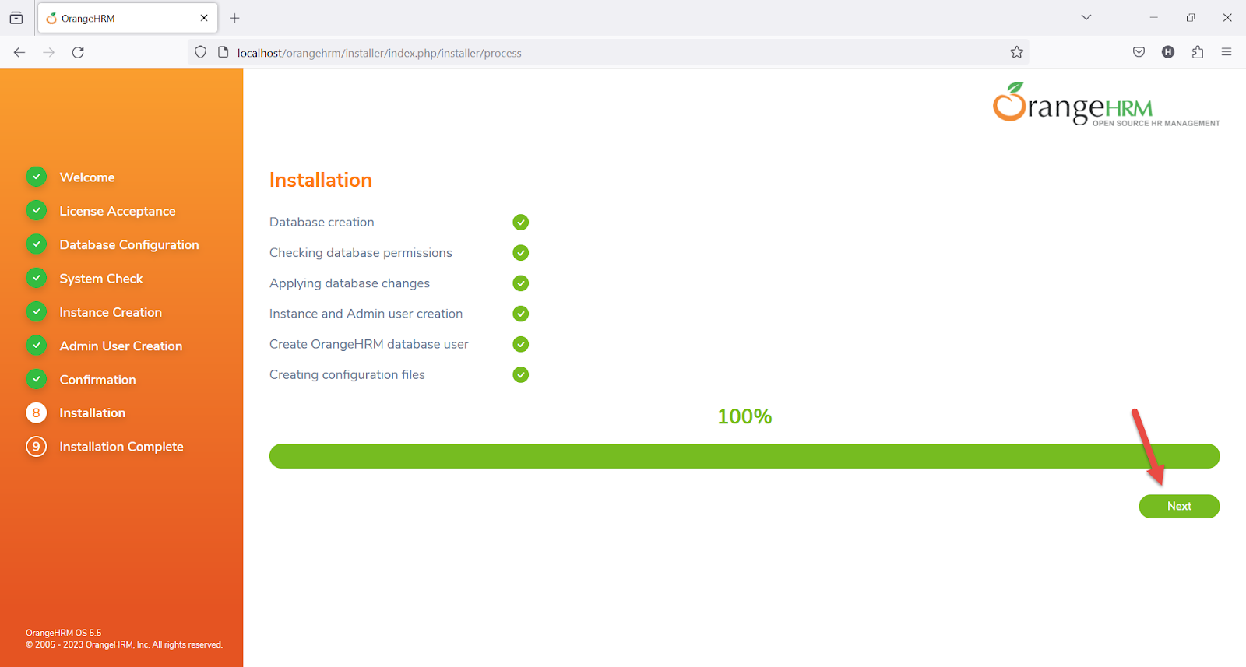Click the Instance and Admin user creation check icon
Image resolution: width=1246 pixels, height=667 pixels.
point(521,314)
